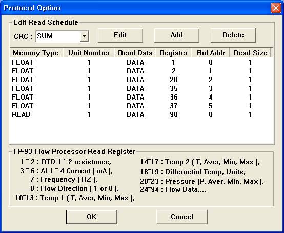
Task: Sort by Memory Type column header
Action: coord(36,53)
